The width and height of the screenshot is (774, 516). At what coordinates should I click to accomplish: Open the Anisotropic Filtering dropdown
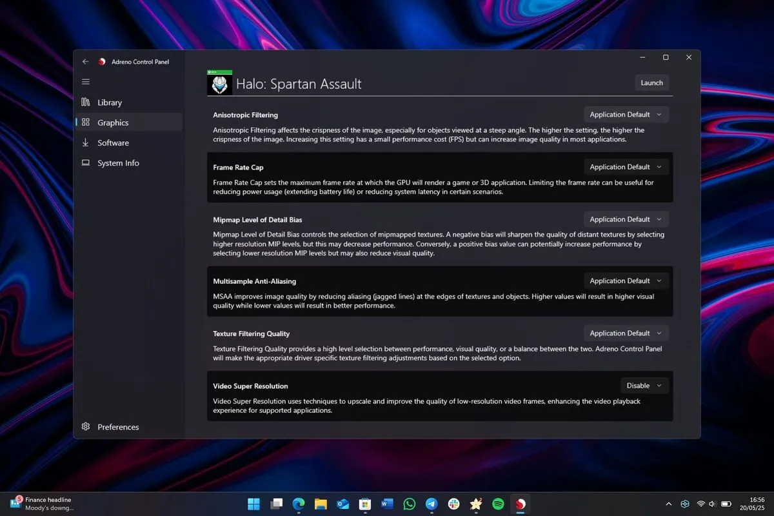[626, 115]
